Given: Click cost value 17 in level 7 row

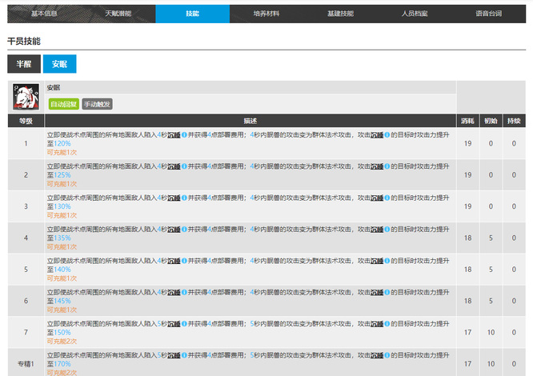Looking at the screenshot, I should [x=467, y=333].
